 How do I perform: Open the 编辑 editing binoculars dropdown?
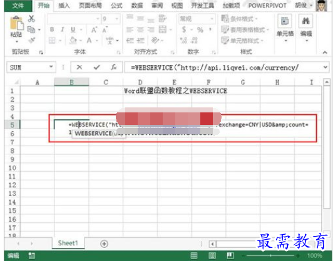click(x=306, y=28)
